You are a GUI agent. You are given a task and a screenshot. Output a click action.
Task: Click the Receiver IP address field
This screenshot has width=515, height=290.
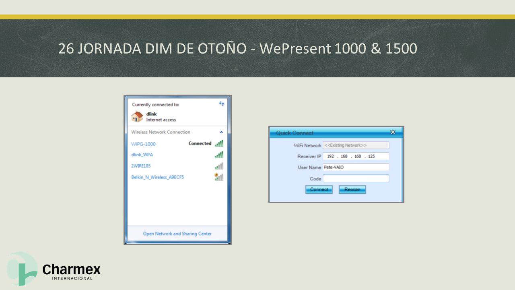tap(356, 156)
